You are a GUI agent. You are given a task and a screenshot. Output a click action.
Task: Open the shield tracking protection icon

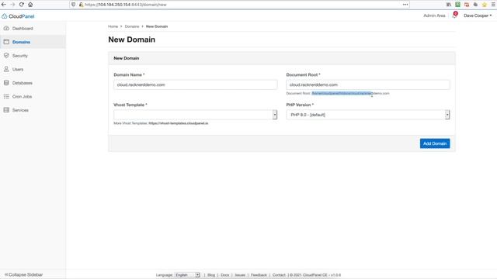(74, 5)
